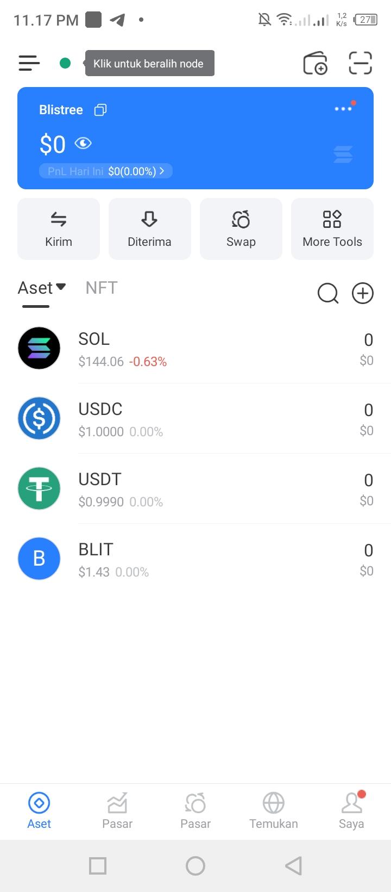This screenshot has height=892, width=391.
Task: Open the wallet three-dot options
Action: click(x=343, y=109)
